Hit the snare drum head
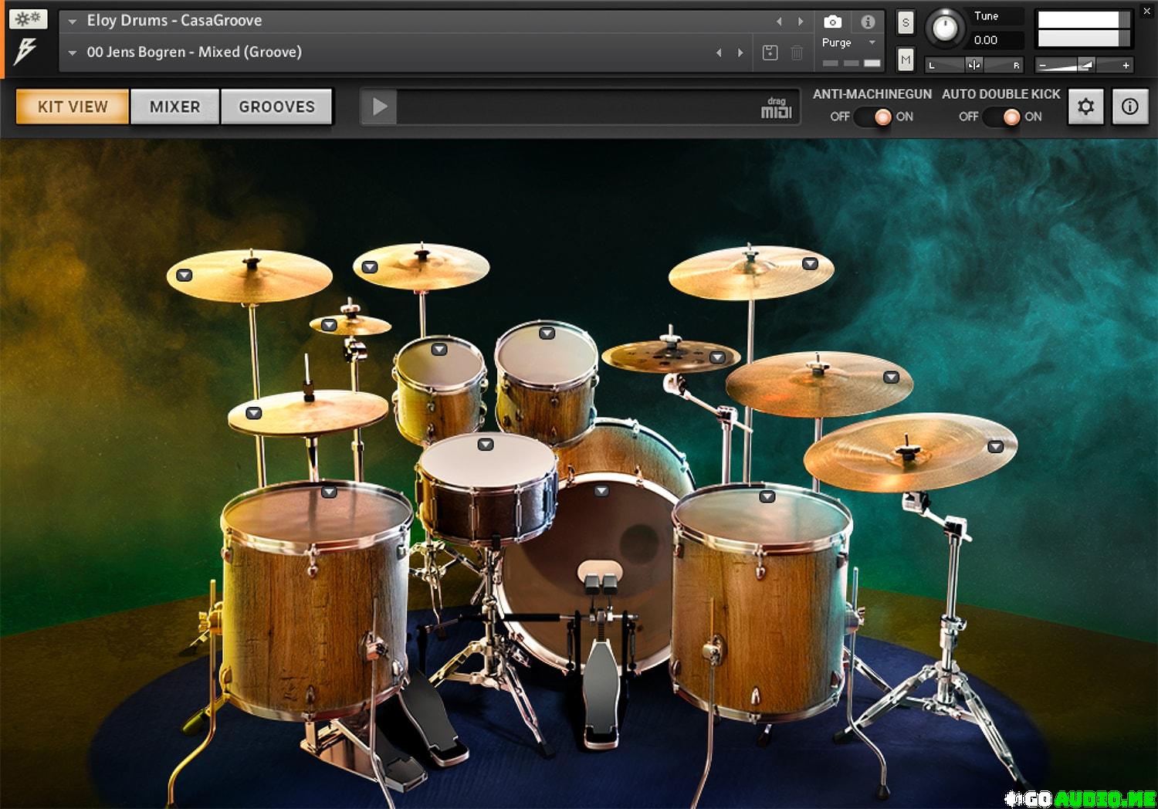1158x809 pixels. (488, 461)
